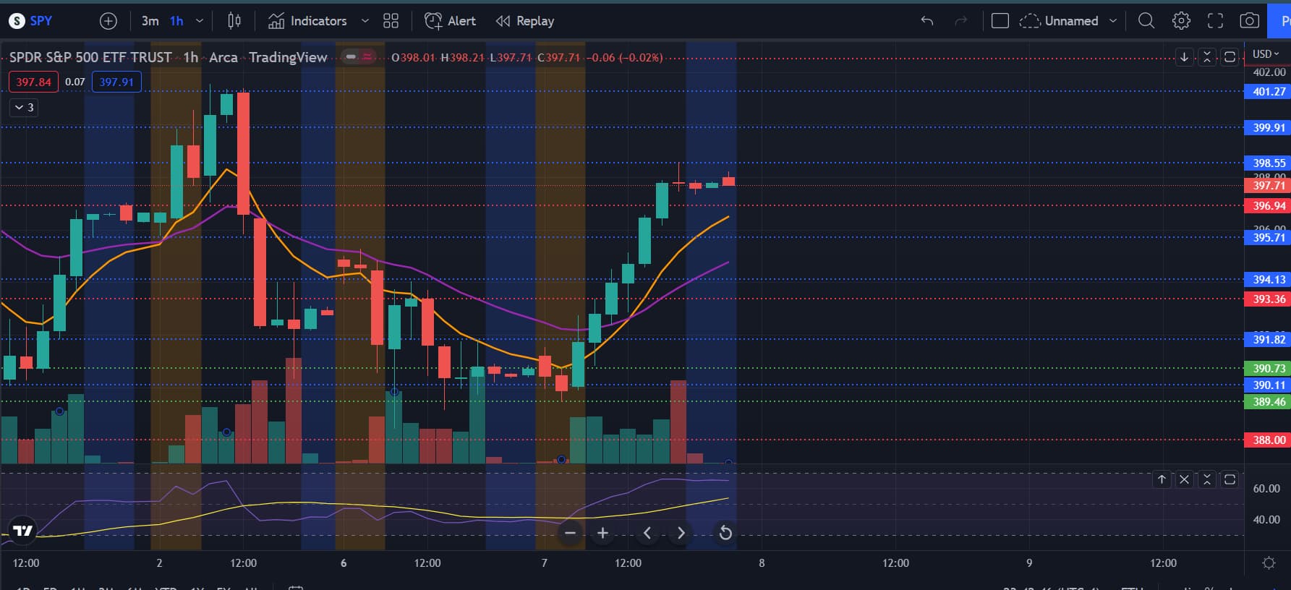Create an Alert

coord(450,21)
